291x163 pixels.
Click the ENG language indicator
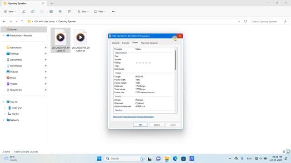(x=250, y=158)
